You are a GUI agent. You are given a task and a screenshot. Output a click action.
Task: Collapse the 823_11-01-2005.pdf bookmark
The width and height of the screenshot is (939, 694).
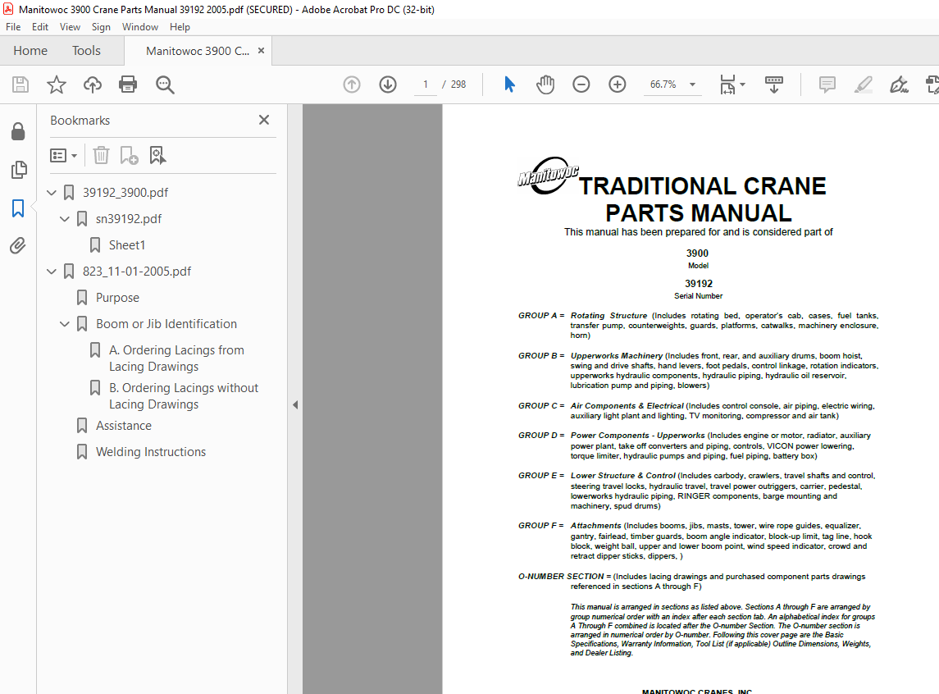[x=52, y=272]
